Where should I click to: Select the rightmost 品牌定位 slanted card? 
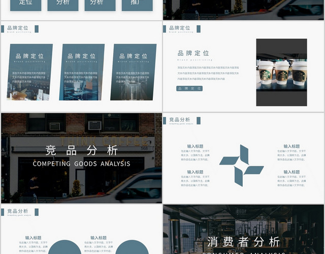click(x=133, y=72)
